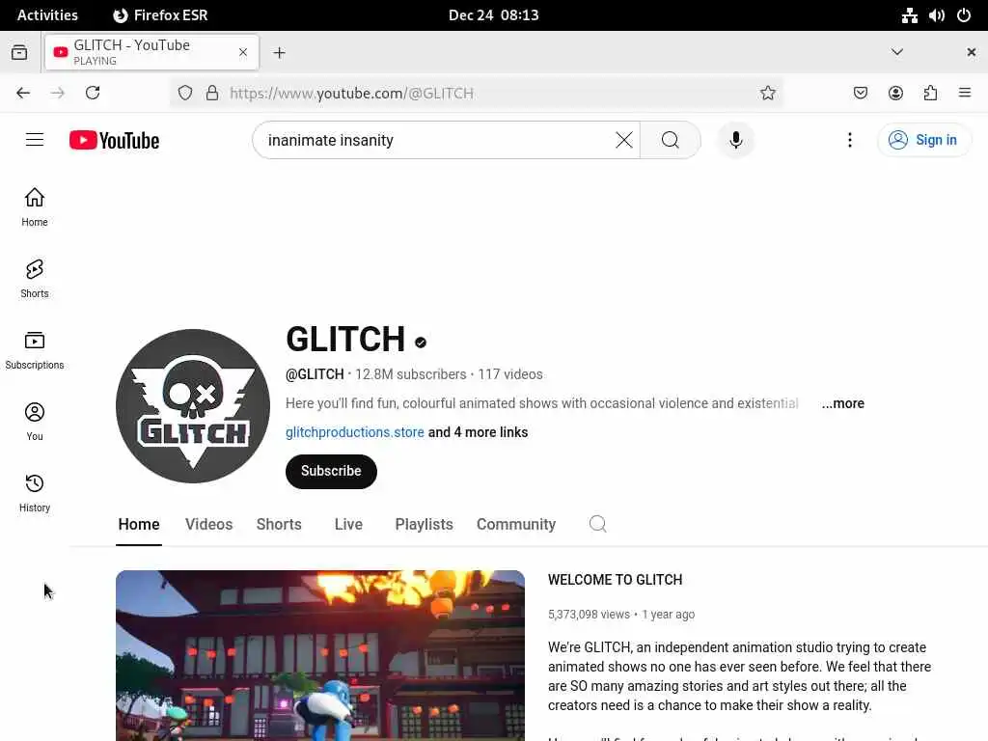Switch to the Videos tab
This screenshot has height=741, width=988.
coord(208,524)
